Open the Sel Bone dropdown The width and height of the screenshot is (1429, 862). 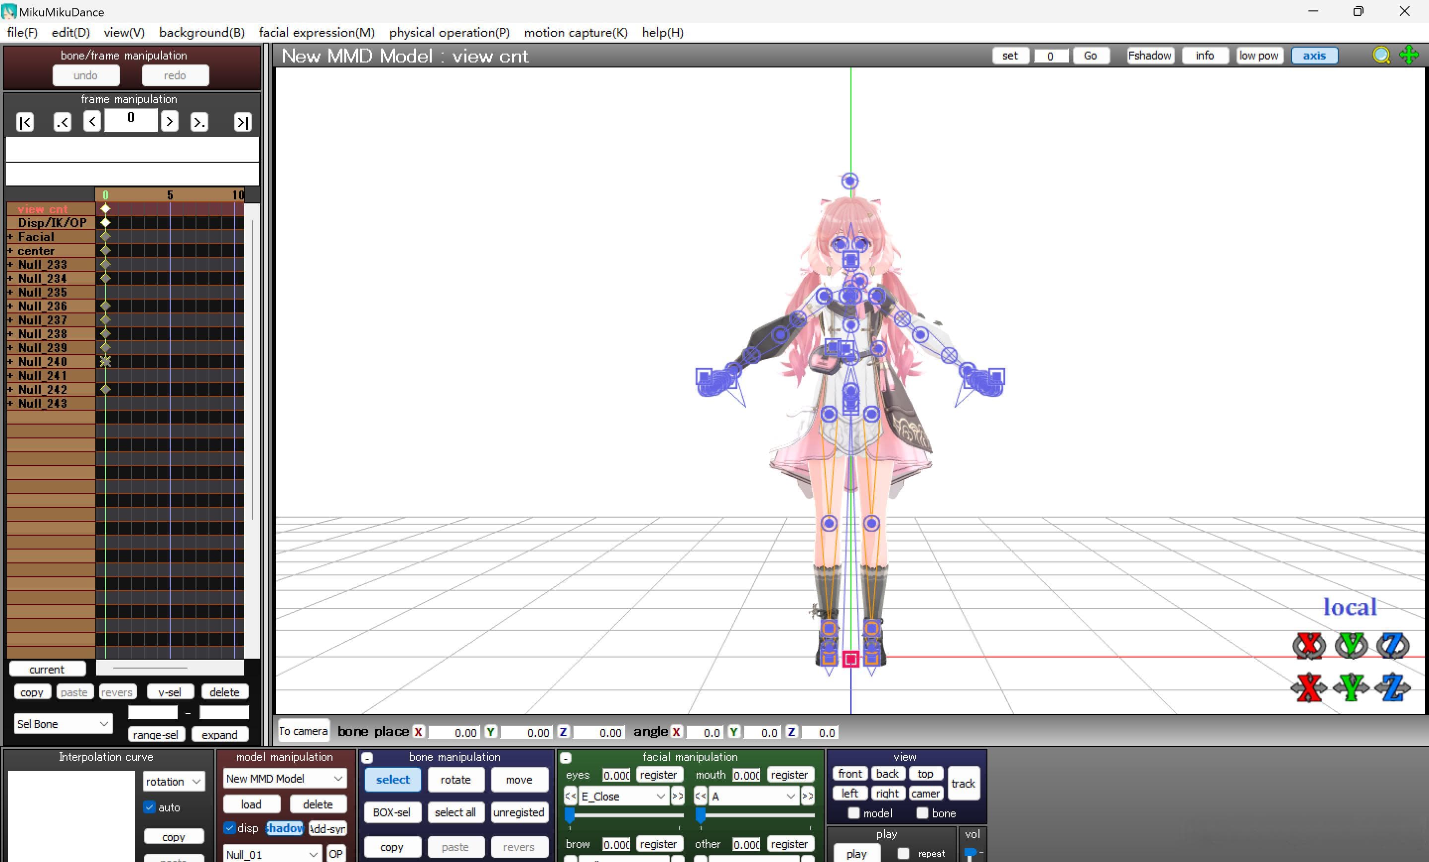[x=63, y=724]
